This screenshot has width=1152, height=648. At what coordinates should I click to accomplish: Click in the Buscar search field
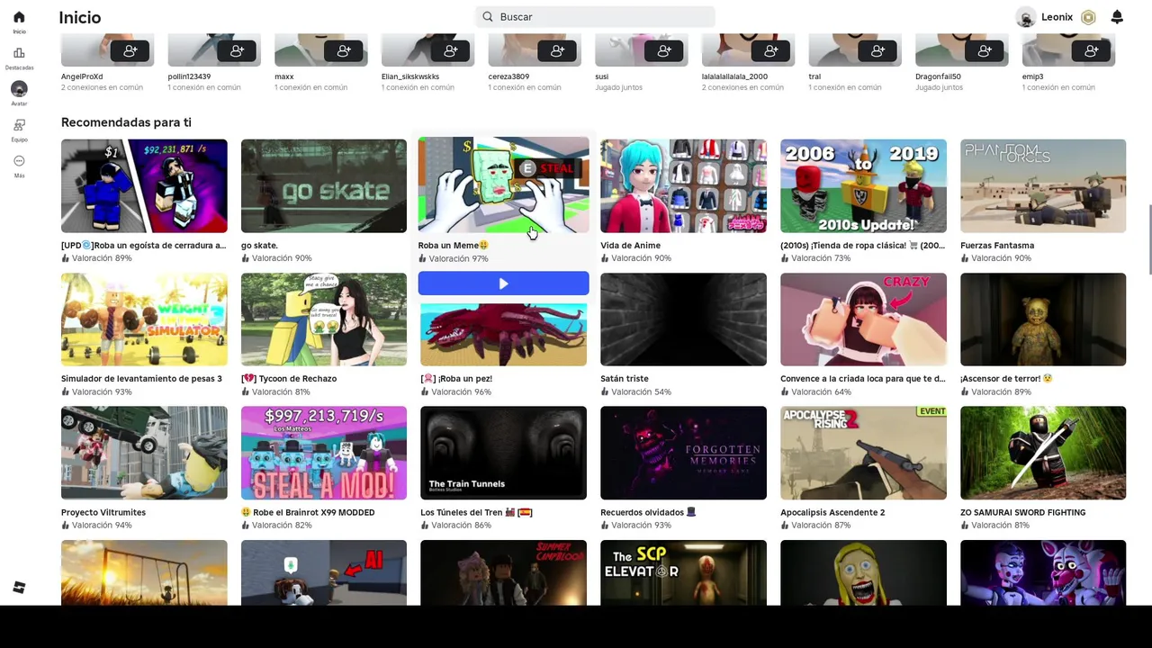(596, 16)
